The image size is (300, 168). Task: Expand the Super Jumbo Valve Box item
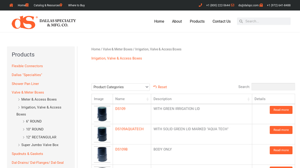point(19,145)
